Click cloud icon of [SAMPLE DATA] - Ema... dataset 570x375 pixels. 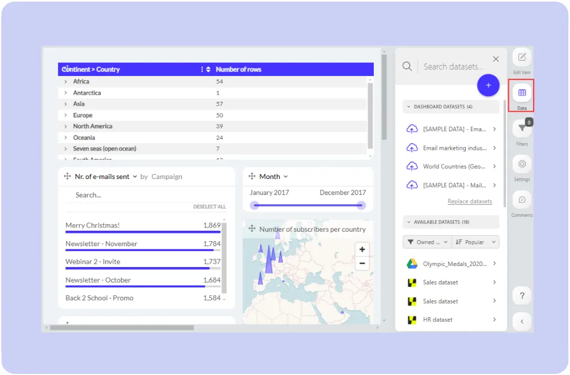click(x=412, y=129)
